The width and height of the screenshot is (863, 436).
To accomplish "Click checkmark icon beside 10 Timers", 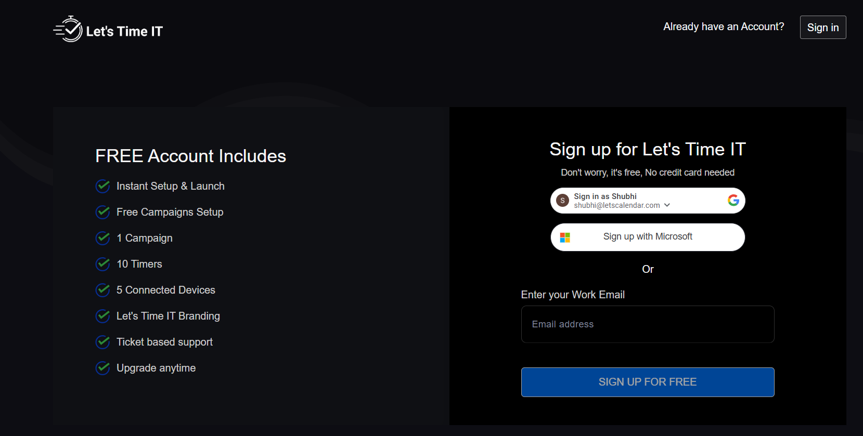I will coord(103,264).
